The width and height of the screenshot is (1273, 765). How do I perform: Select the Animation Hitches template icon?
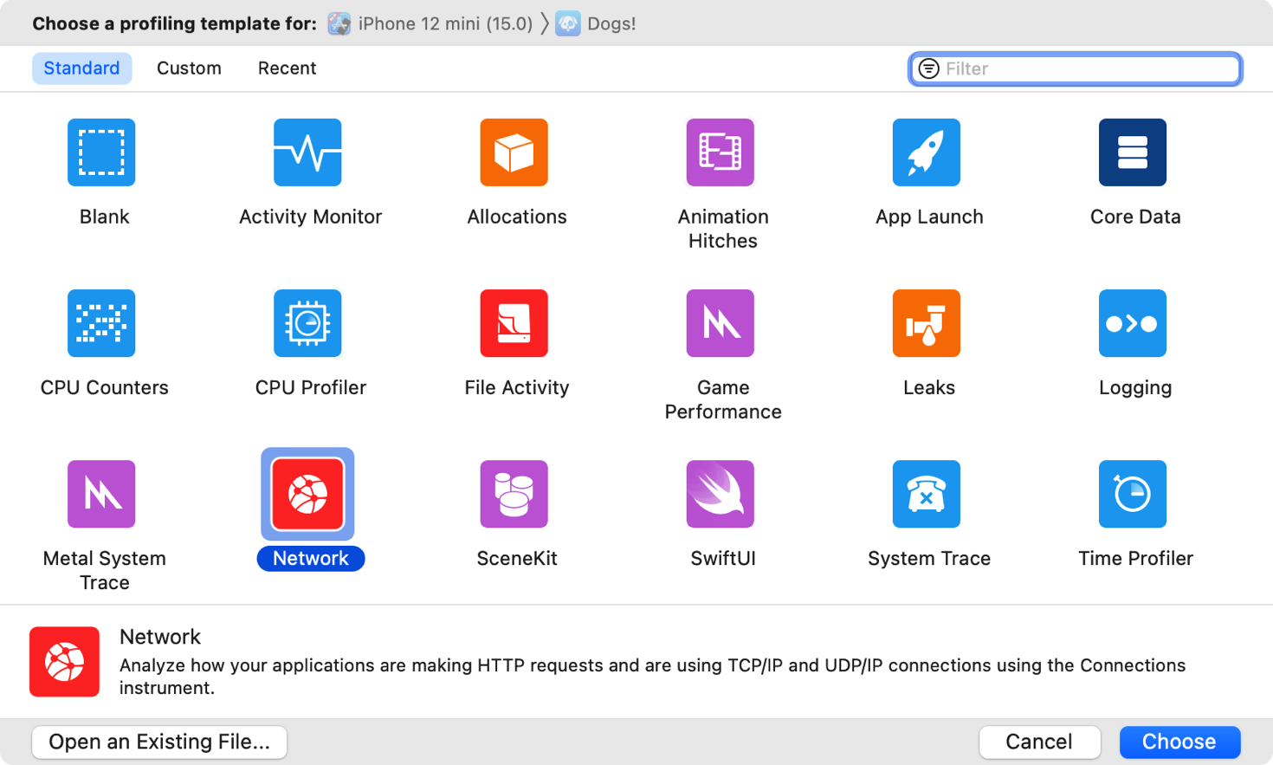721,152
